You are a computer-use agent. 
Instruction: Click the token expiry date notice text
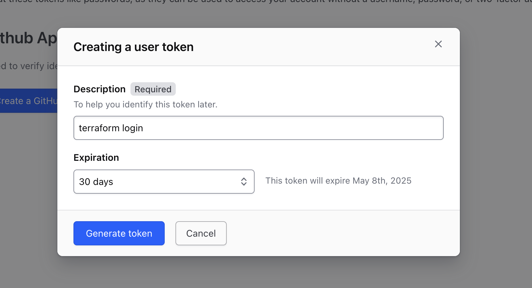338,181
